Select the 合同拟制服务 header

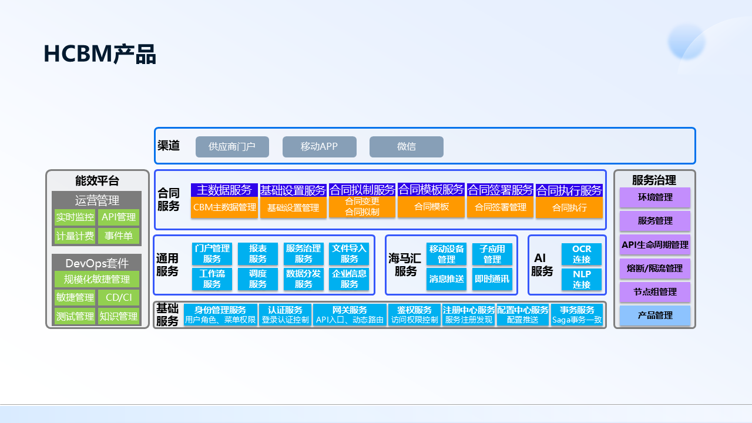(x=362, y=190)
